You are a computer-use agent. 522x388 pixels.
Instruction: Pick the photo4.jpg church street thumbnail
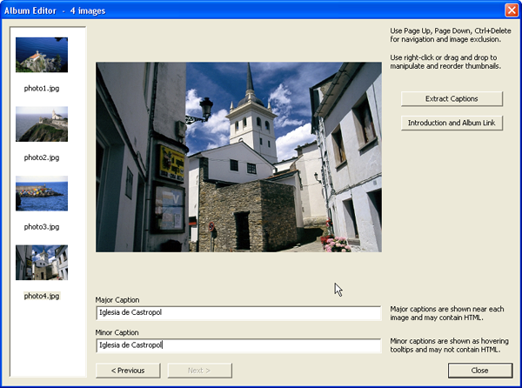42,263
